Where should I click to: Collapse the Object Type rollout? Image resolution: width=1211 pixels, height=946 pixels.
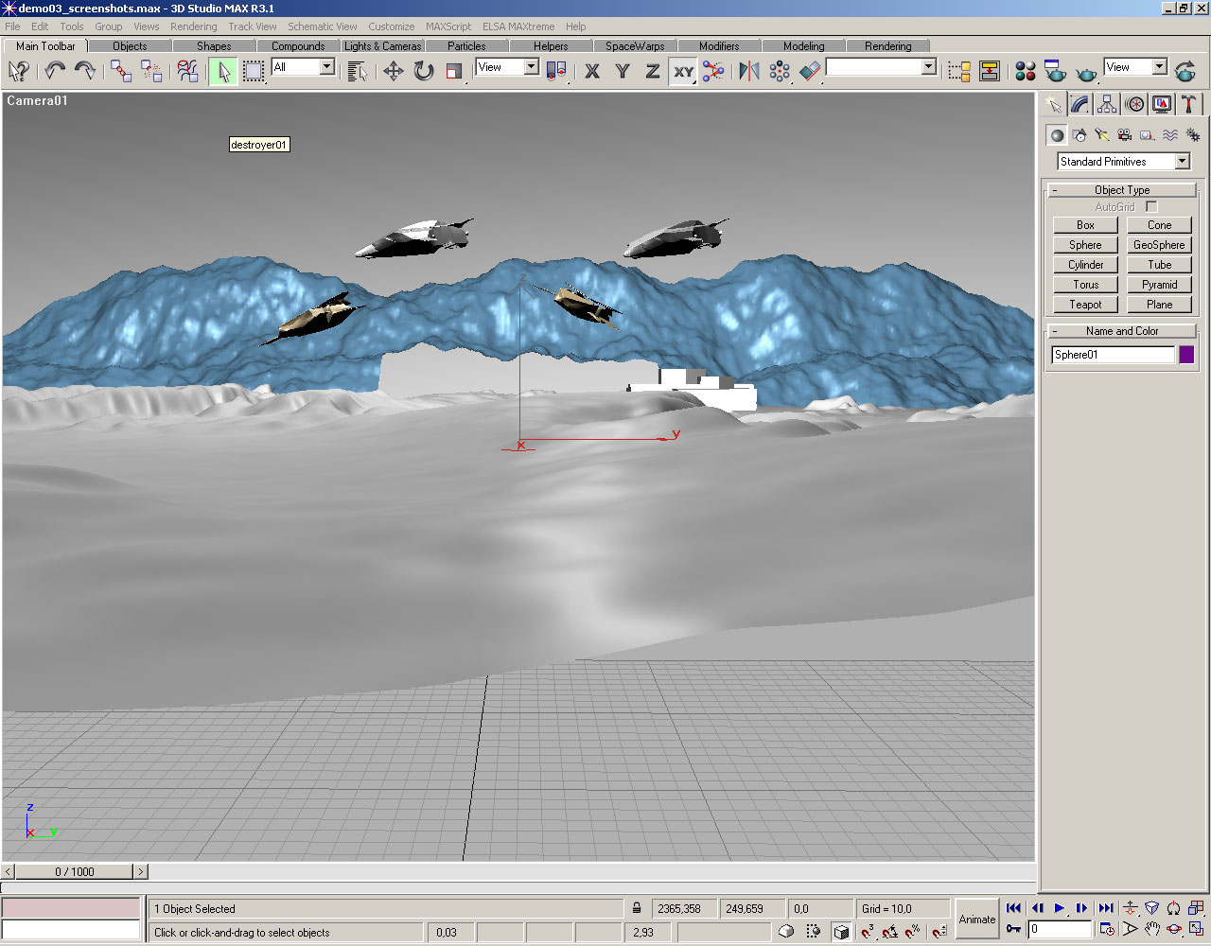1122,190
